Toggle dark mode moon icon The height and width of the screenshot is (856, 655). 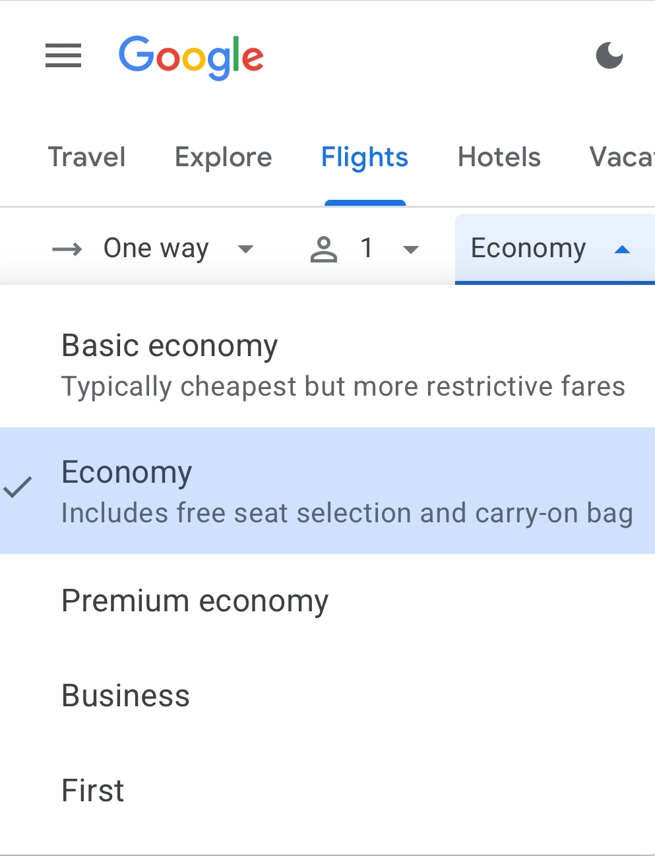click(609, 55)
